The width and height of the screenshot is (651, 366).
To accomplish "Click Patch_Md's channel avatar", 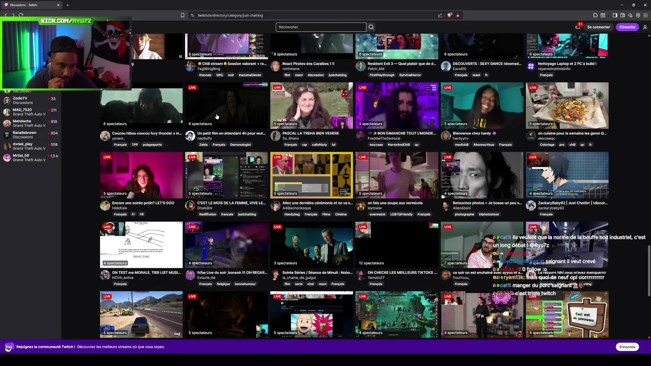I will 361,66.
